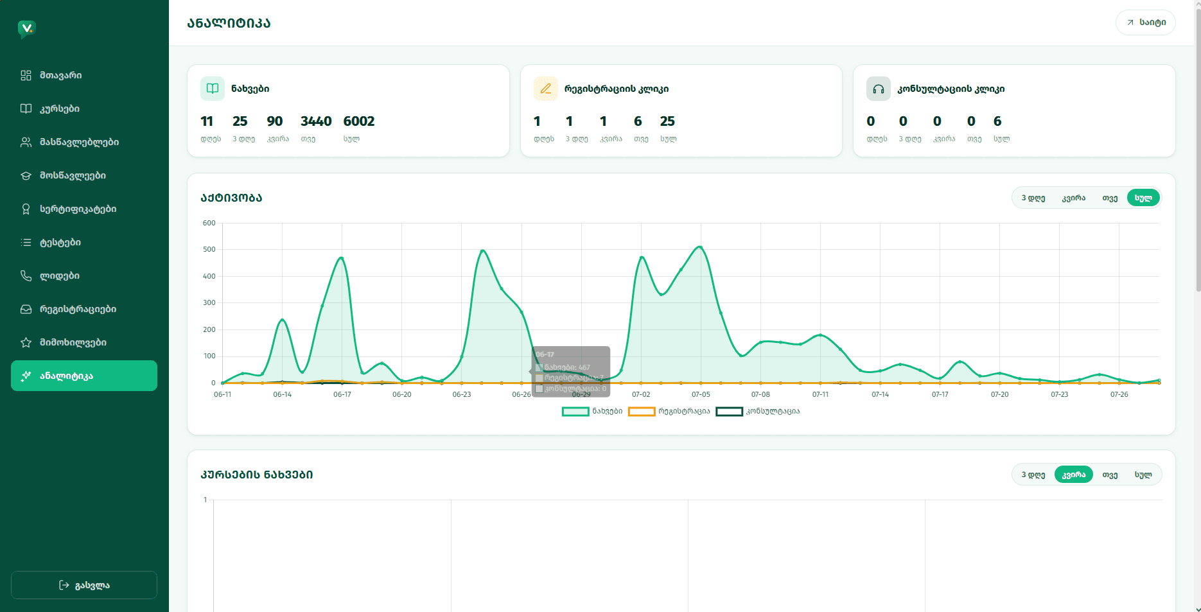1201x612 pixels.
Task: Click the გასვლა logout button
Action: [x=84, y=585]
